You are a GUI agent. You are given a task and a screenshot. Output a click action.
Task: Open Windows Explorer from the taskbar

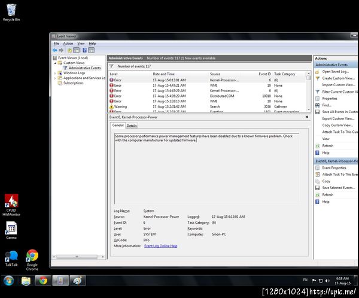coord(26,281)
